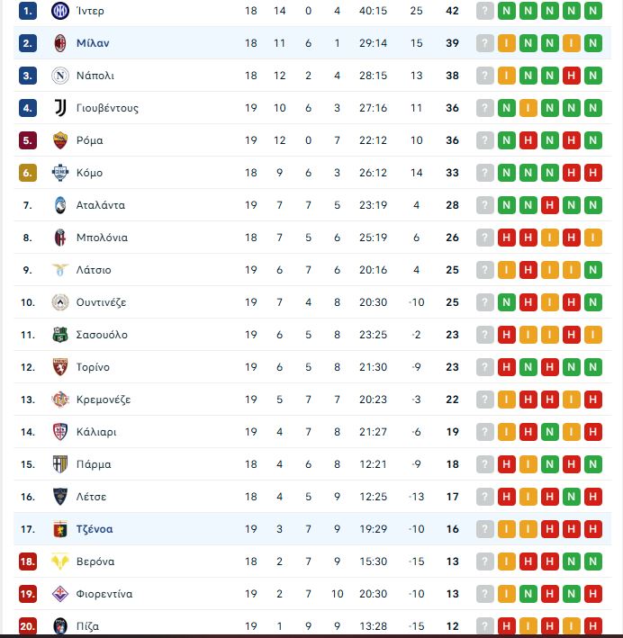Image resolution: width=623 pixels, height=638 pixels.
Task: Open the Μίλαν team link
Action: click(93, 43)
